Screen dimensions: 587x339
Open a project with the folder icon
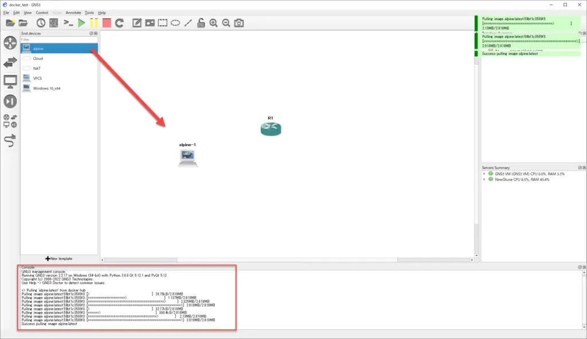[23, 23]
